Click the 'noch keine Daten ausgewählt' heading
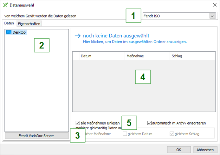The image size is (220, 155). 118,35
